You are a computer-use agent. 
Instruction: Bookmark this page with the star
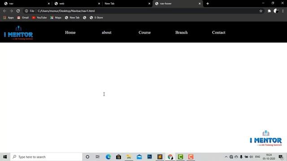(261, 11)
